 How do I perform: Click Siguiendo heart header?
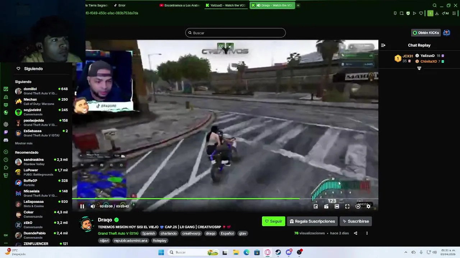pos(30,68)
